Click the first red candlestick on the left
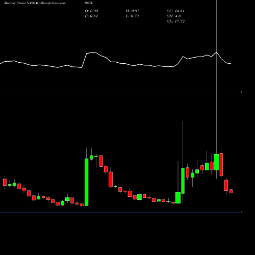This screenshot has width=255, height=255. click(x=5, y=182)
